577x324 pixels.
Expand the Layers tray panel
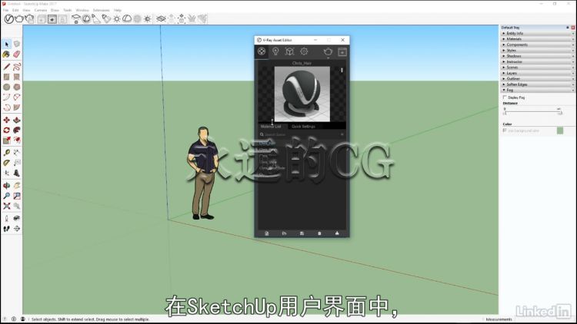click(x=537, y=73)
